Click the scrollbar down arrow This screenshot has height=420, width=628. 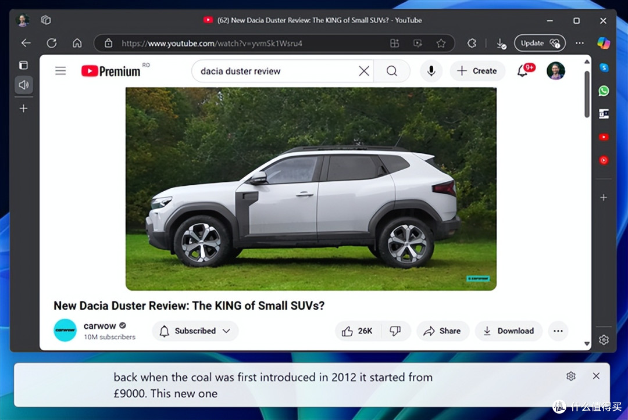tap(587, 343)
